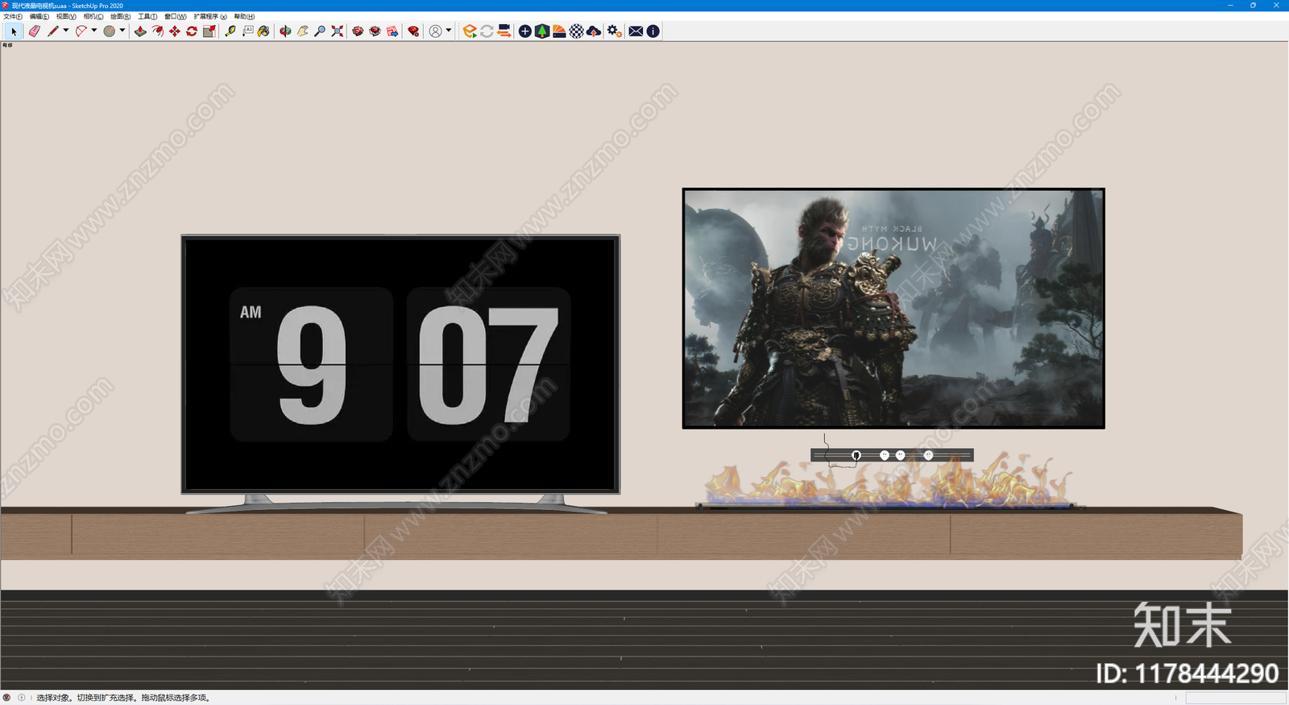Click the orange render start icon
The height and width of the screenshot is (705, 1289).
[x=470, y=31]
